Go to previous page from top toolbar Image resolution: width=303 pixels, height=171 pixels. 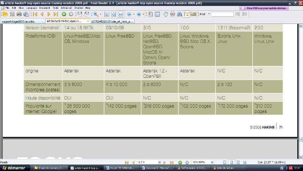[x=42, y=14]
